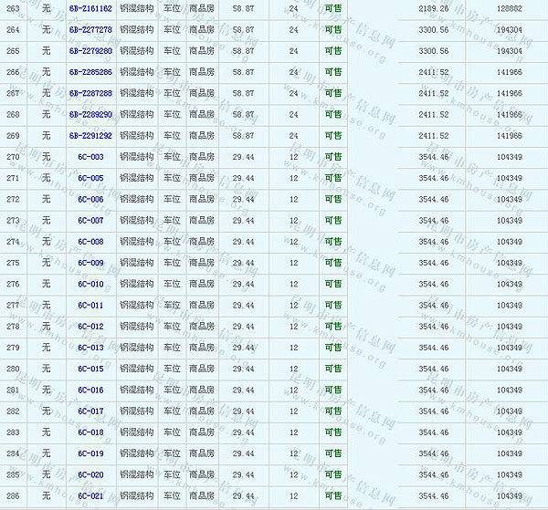Click the 6B-Z289290 unit link
Screen dimensions: 548x510
(90, 114)
